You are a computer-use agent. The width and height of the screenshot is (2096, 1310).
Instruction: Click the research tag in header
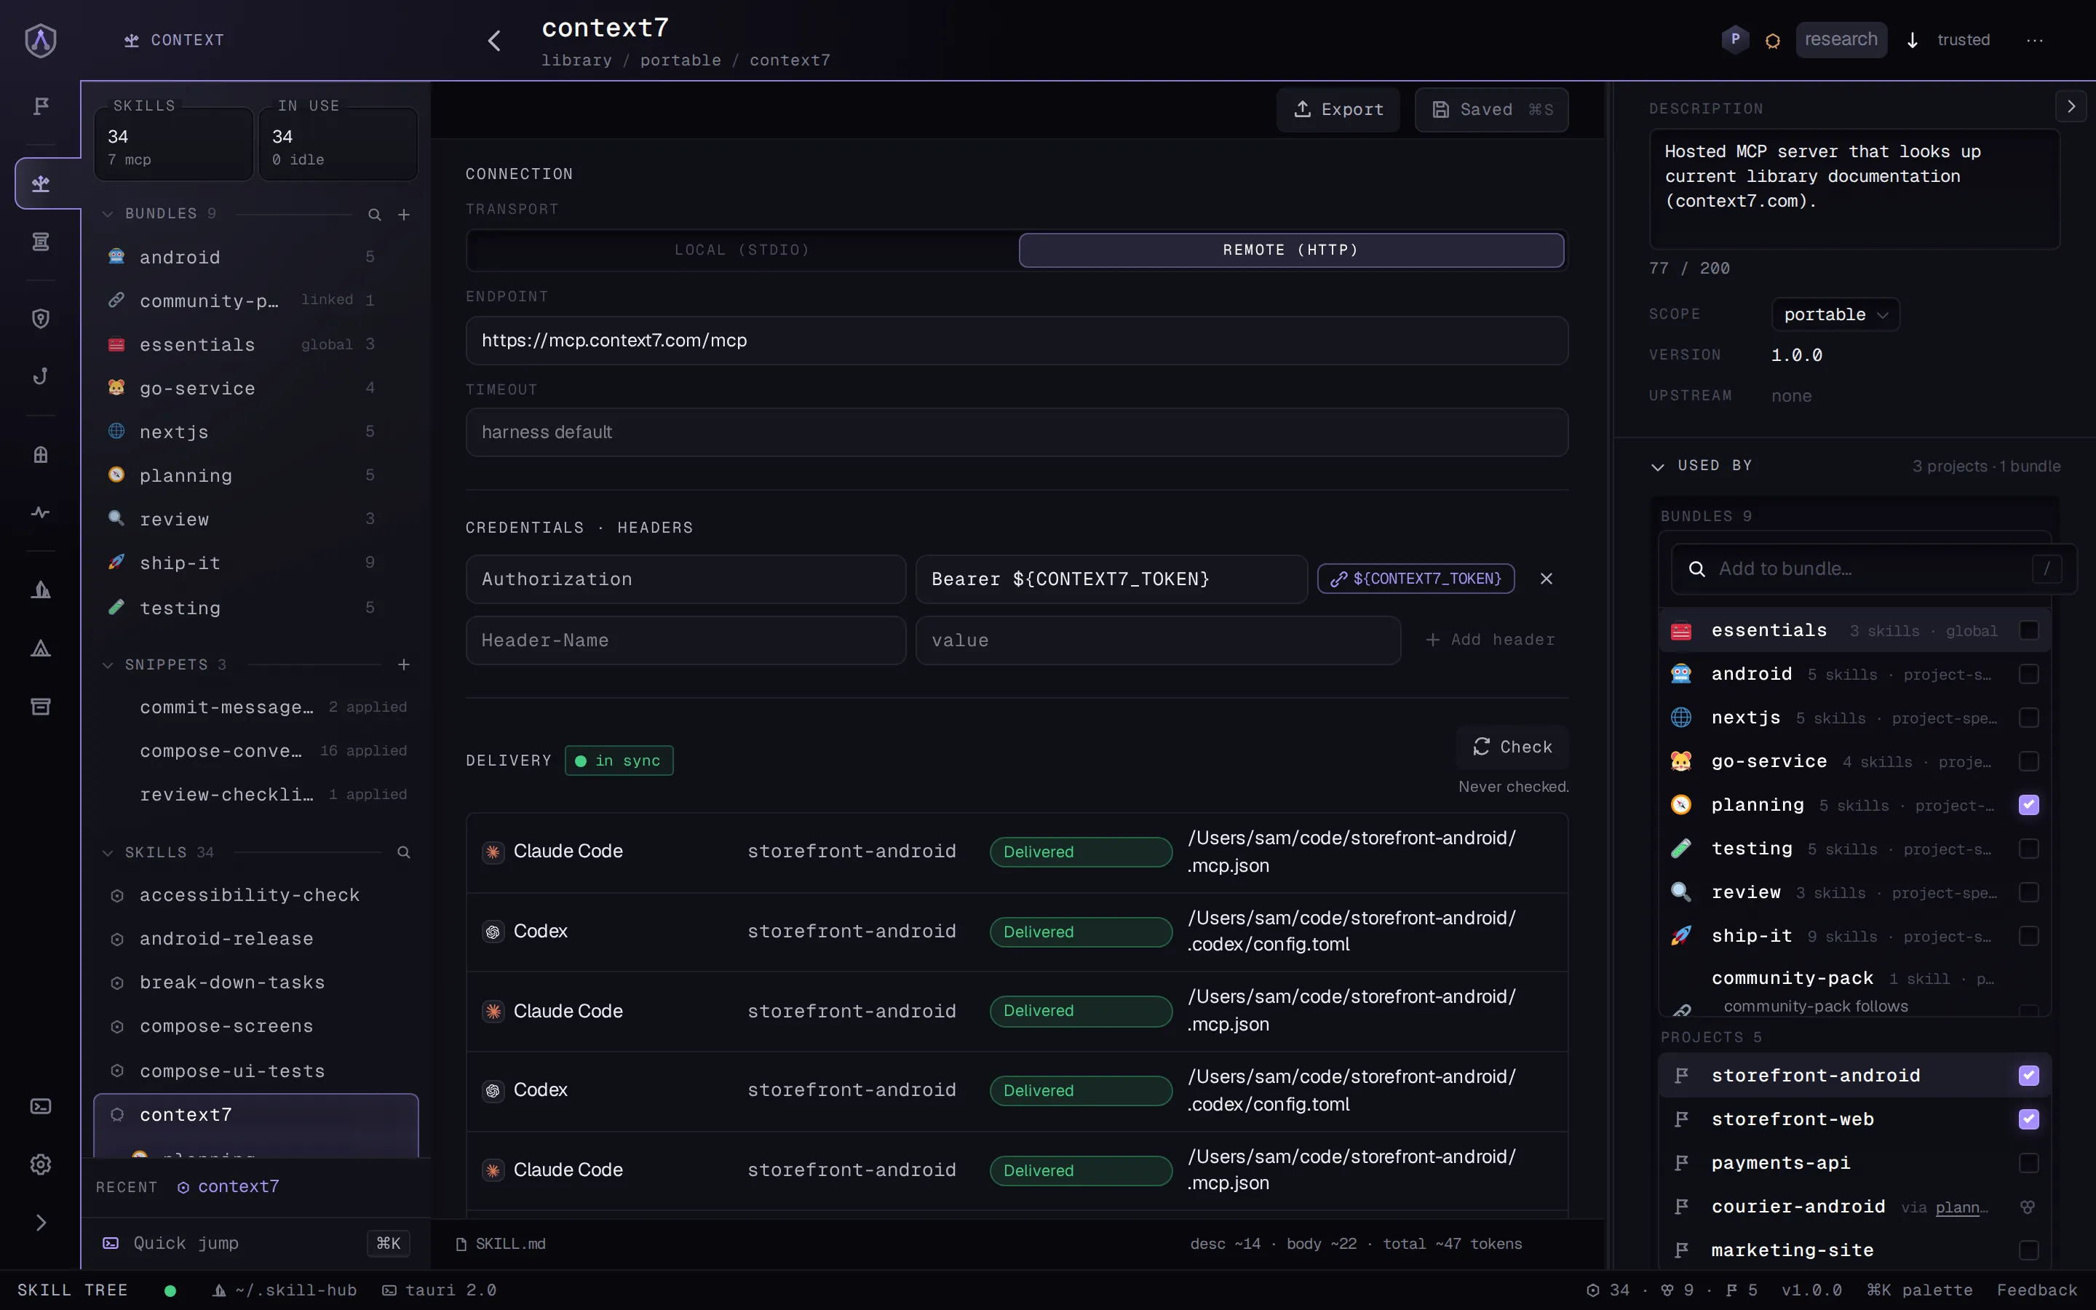click(1841, 40)
